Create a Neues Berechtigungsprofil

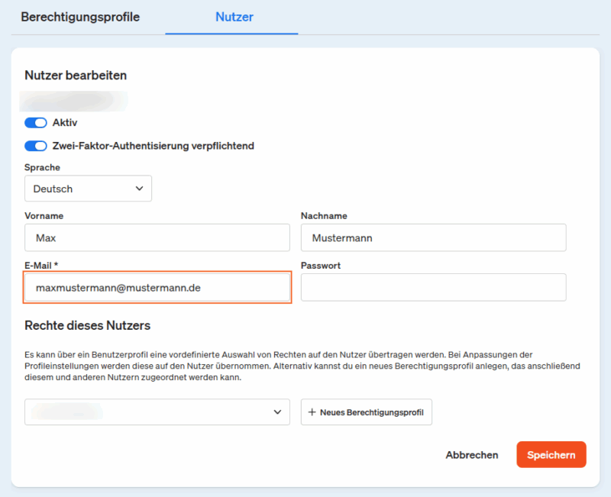coord(366,411)
